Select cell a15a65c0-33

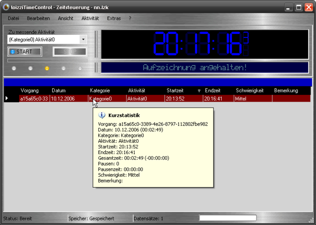point(34,98)
